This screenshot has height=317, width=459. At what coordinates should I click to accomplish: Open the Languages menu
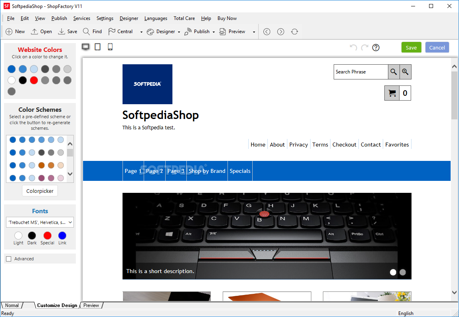156,18
